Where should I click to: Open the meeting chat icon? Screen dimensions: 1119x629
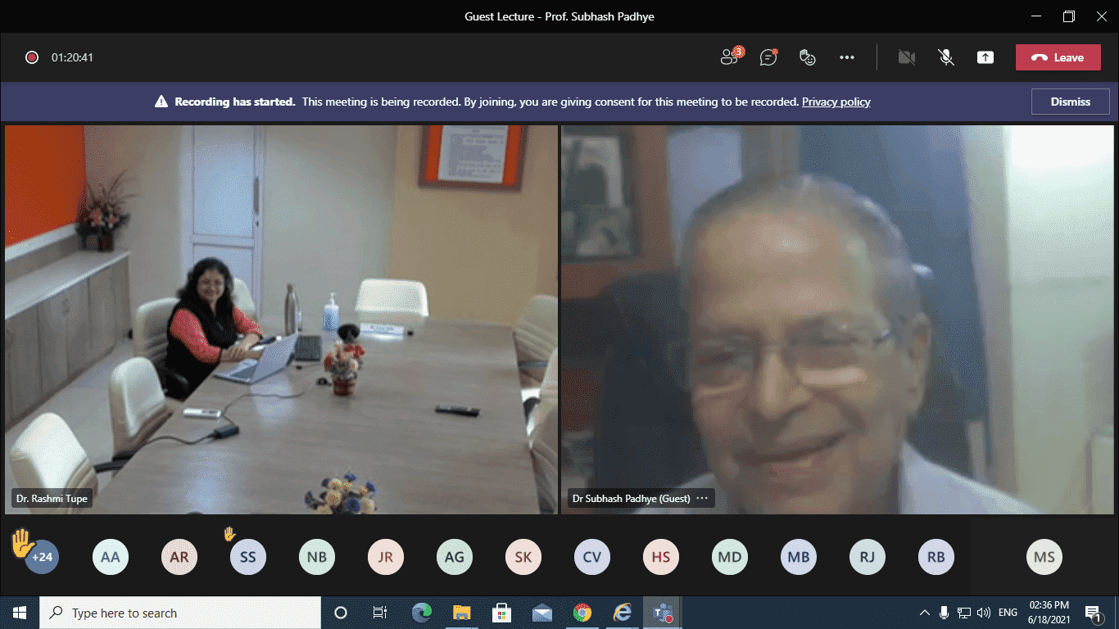[x=768, y=57]
